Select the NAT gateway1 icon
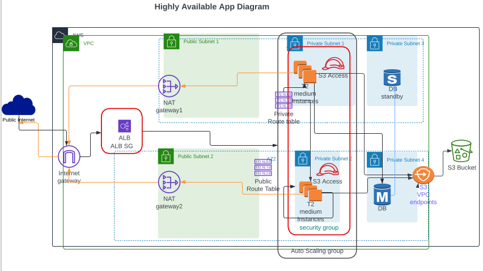 tap(169, 86)
